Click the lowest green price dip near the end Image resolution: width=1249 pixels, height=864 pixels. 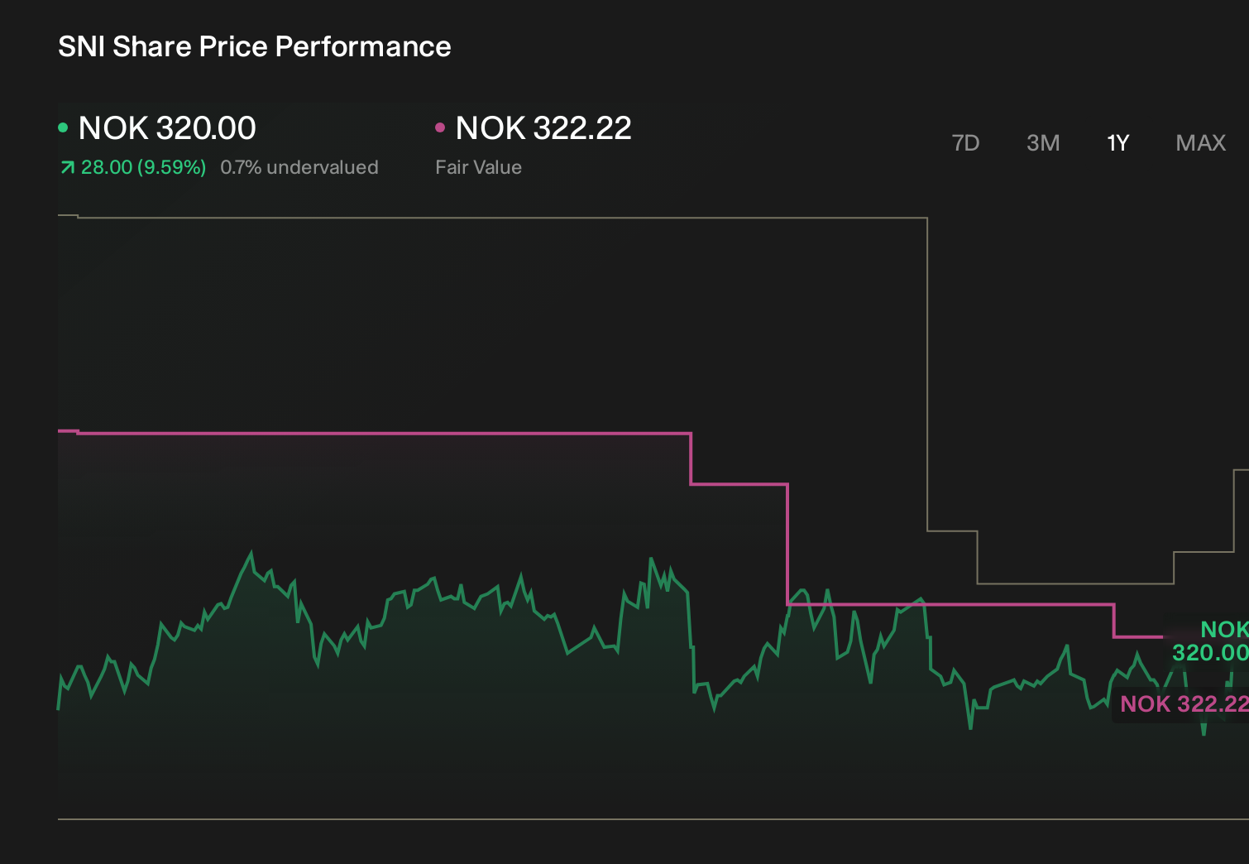click(x=1204, y=730)
